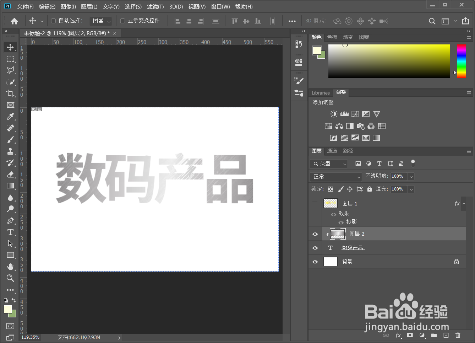
Task: Select the Eraser tool
Action: pyautogui.click(x=10, y=175)
